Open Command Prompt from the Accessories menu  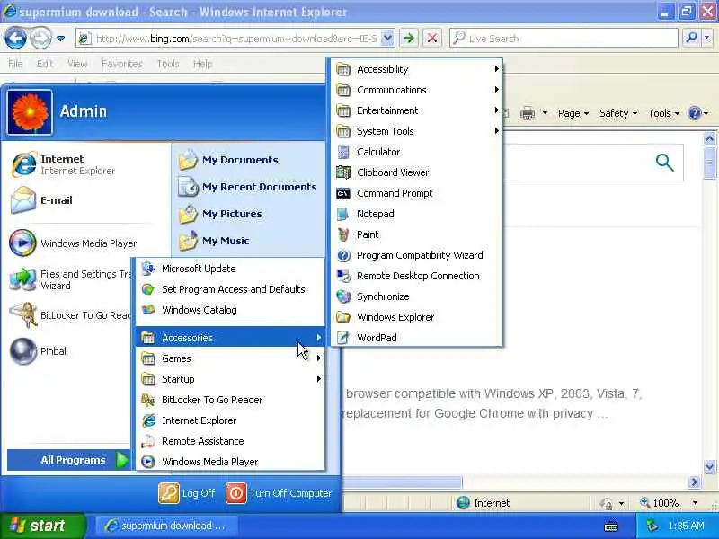point(416,193)
